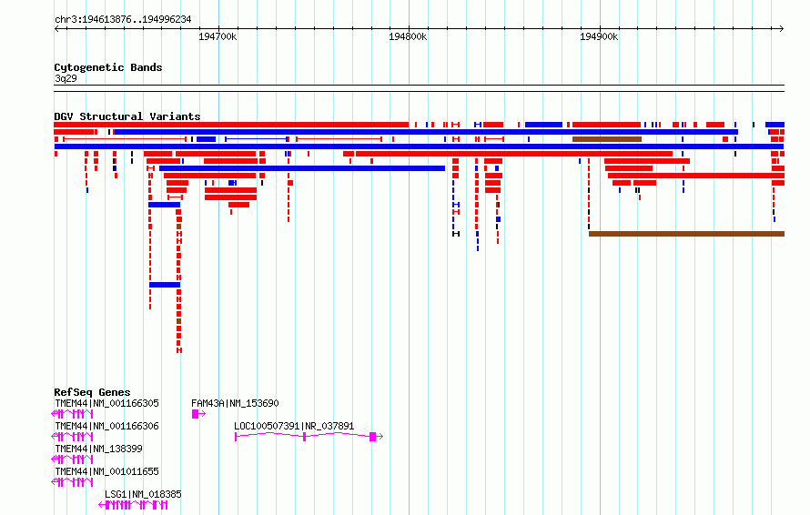Click the 194800k scale label
The width and height of the screenshot is (810, 515).
[x=408, y=36]
